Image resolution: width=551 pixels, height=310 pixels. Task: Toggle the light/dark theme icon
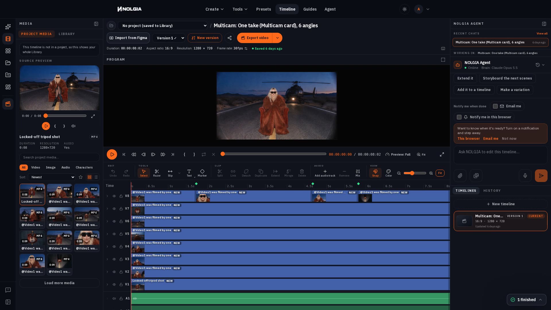tap(405, 9)
